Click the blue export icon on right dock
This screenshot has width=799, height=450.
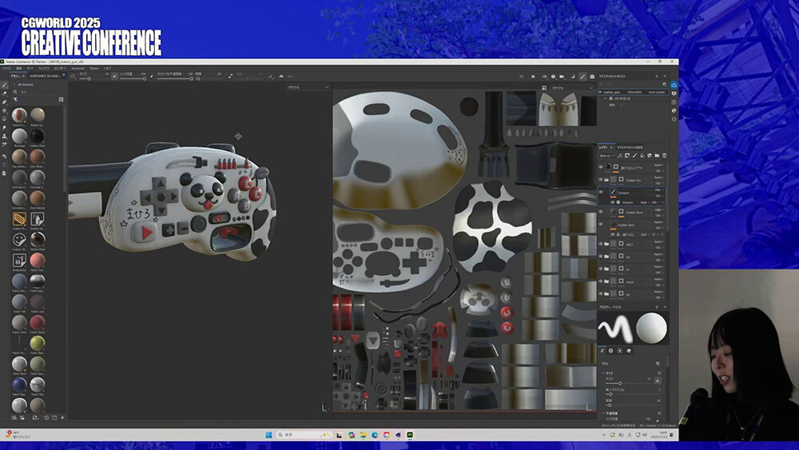(674, 84)
